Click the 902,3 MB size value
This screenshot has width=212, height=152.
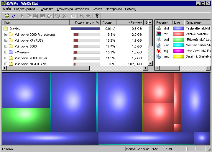135,64
